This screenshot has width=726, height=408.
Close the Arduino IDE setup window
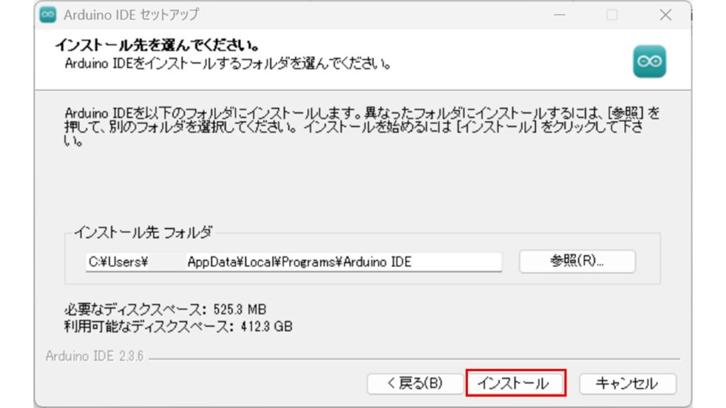tap(665, 15)
